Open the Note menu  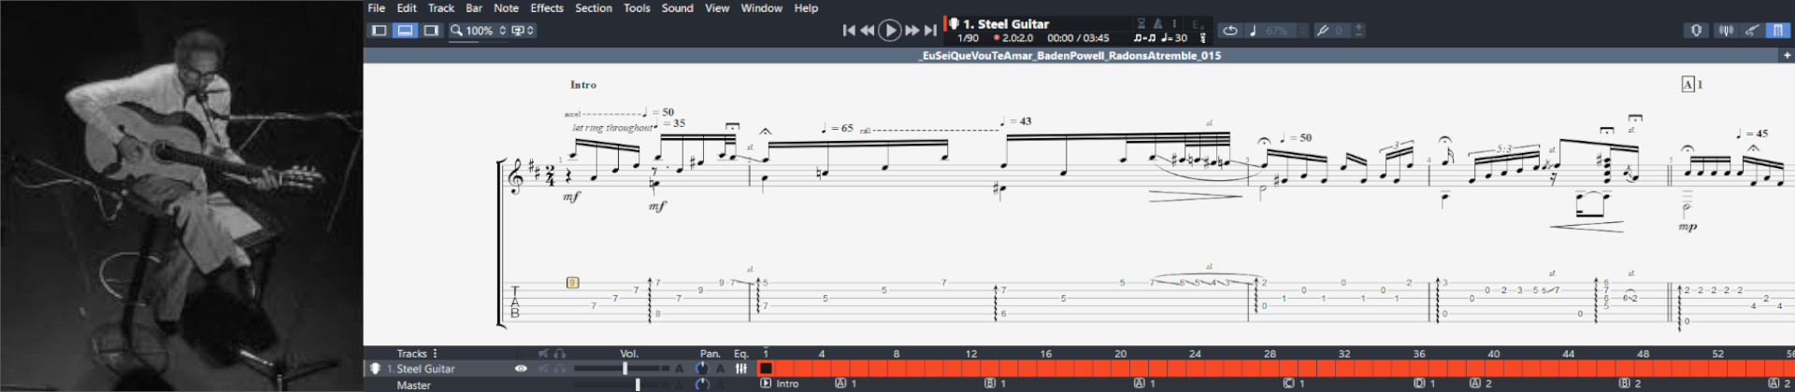point(506,7)
